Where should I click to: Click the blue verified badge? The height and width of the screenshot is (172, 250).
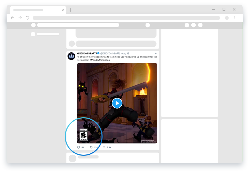(98, 53)
